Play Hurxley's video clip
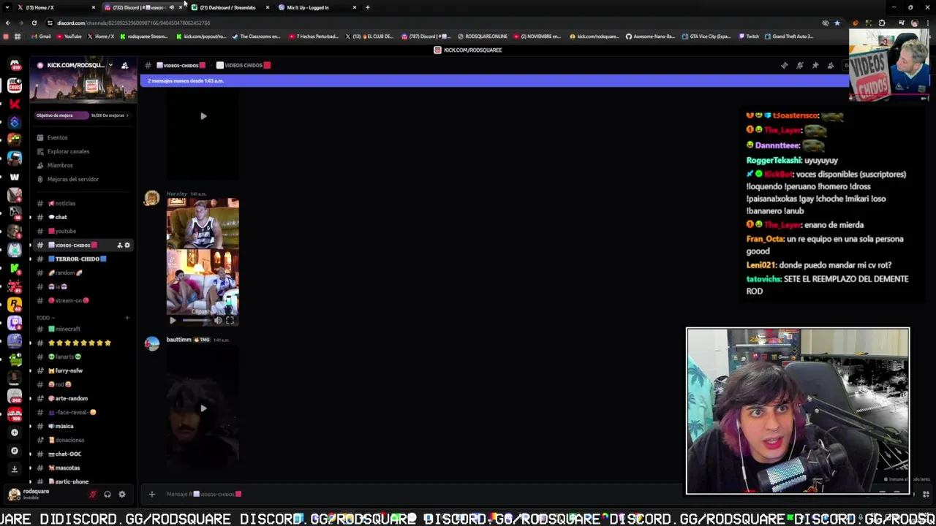This screenshot has height=526, width=936. [x=173, y=320]
